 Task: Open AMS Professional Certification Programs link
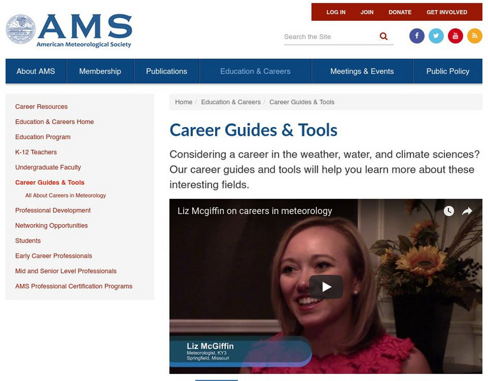[x=74, y=286]
